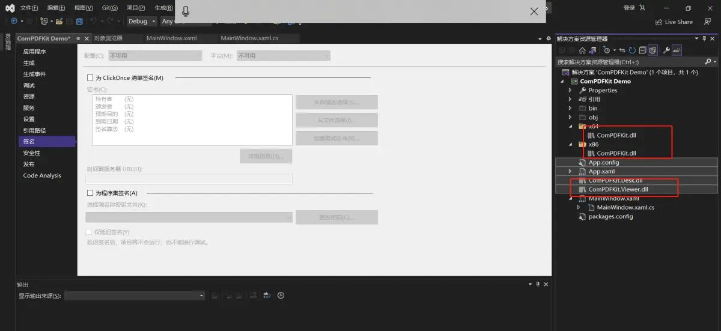The height and width of the screenshot is (331, 721).
Task: Switch views icon in Solution Explorer toolbar
Action: coord(592,50)
